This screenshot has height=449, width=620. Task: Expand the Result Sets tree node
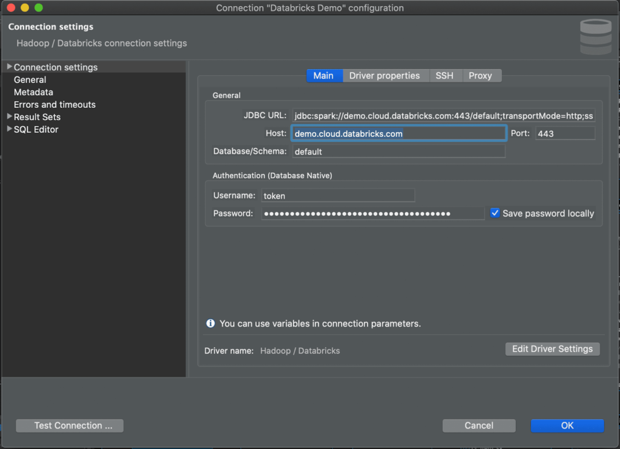click(x=9, y=116)
